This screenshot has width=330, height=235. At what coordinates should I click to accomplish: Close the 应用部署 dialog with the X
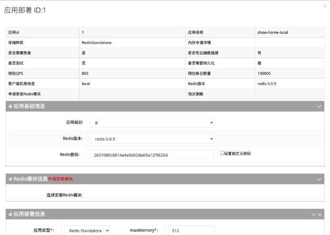[324, 6]
